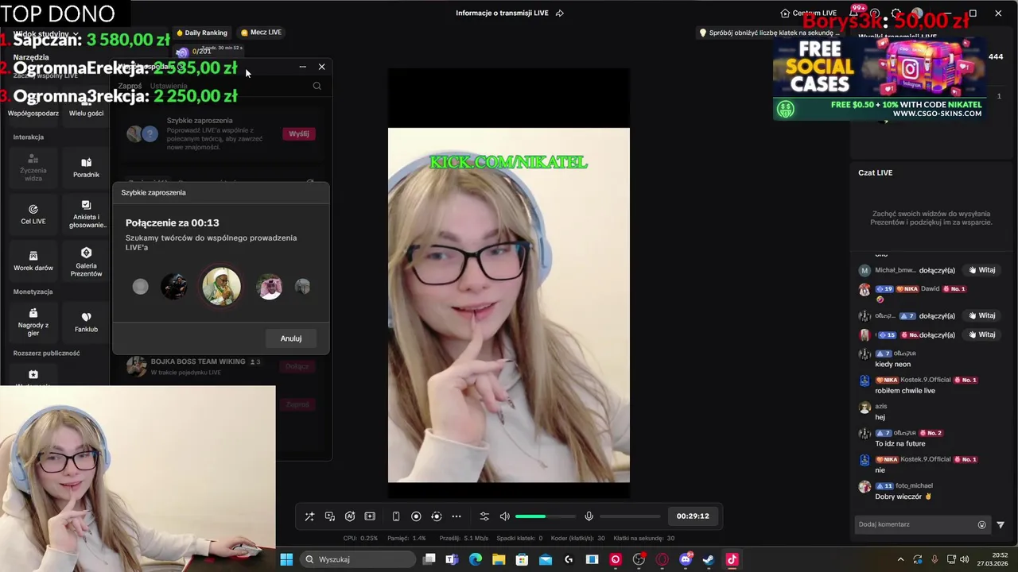Open File Explorer from taskbar
The image size is (1018, 572).
click(x=499, y=559)
